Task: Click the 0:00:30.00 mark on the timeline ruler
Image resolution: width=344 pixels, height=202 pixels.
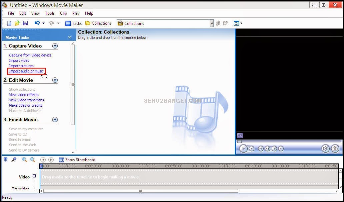Action: tap(120, 166)
